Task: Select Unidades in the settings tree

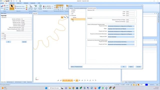Action: point(73,10)
